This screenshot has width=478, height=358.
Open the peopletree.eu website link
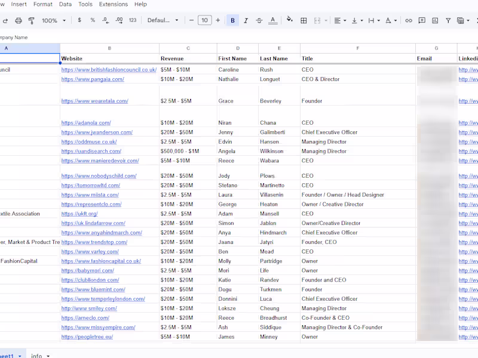(87, 337)
